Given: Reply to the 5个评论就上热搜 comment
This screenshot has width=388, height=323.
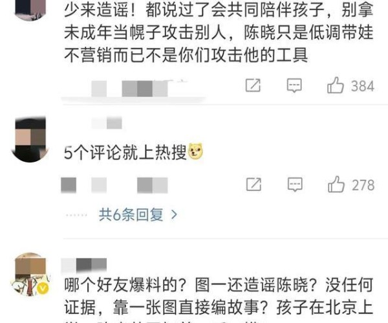Looking at the screenshot, I should tap(295, 184).
